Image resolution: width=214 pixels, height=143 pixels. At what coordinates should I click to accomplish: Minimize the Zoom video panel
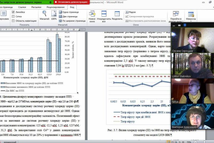pos(174,25)
